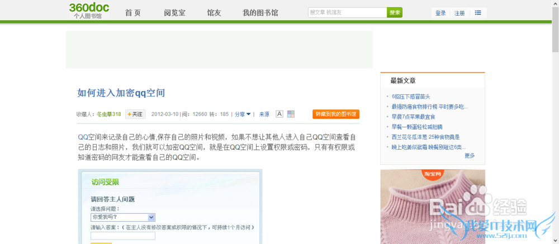Image resolution: width=559 pixels, height=244 pixels.
Task: Open the pink sweater Taobao ad
Action: tap(433, 207)
